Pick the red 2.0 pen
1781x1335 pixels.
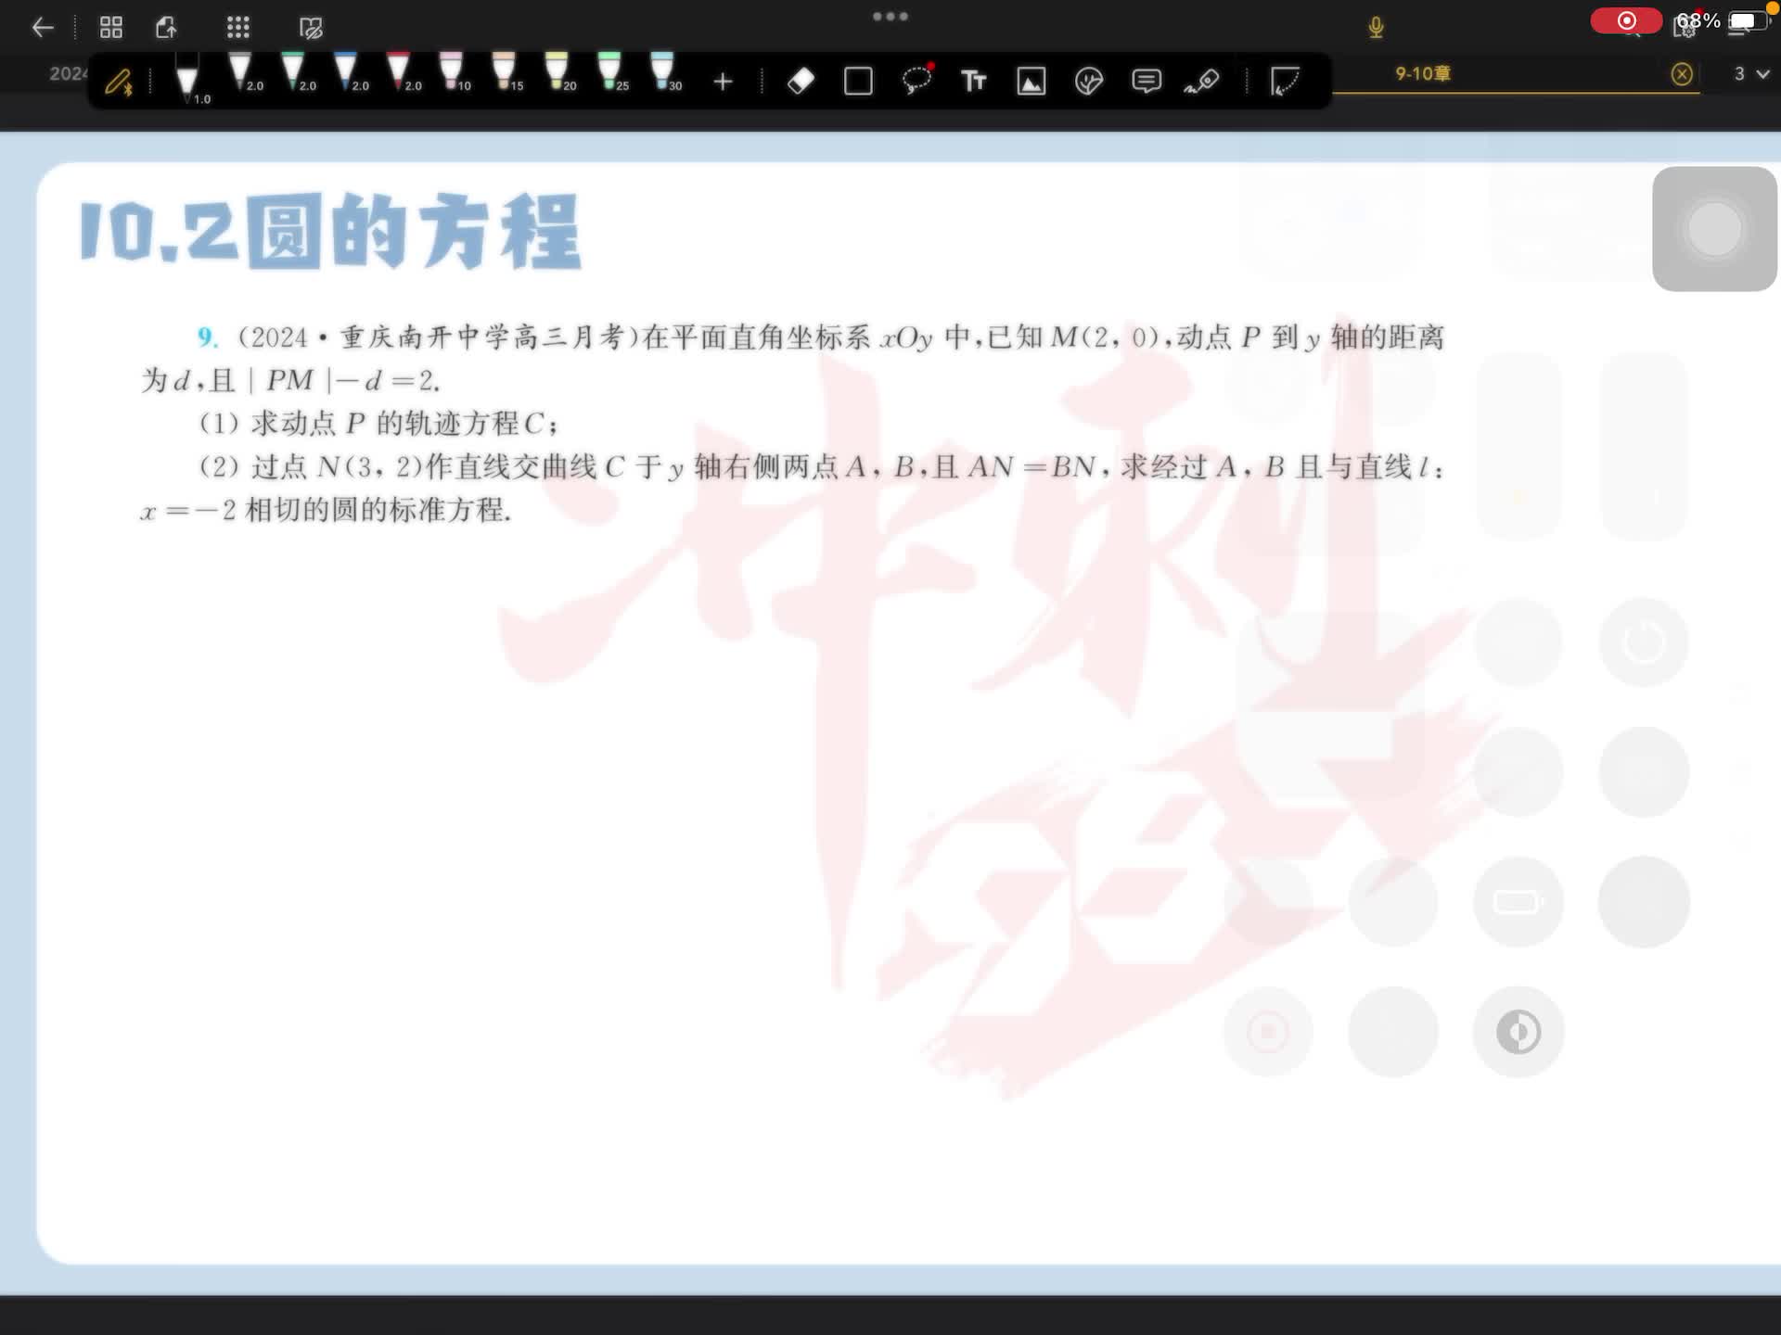tap(399, 72)
